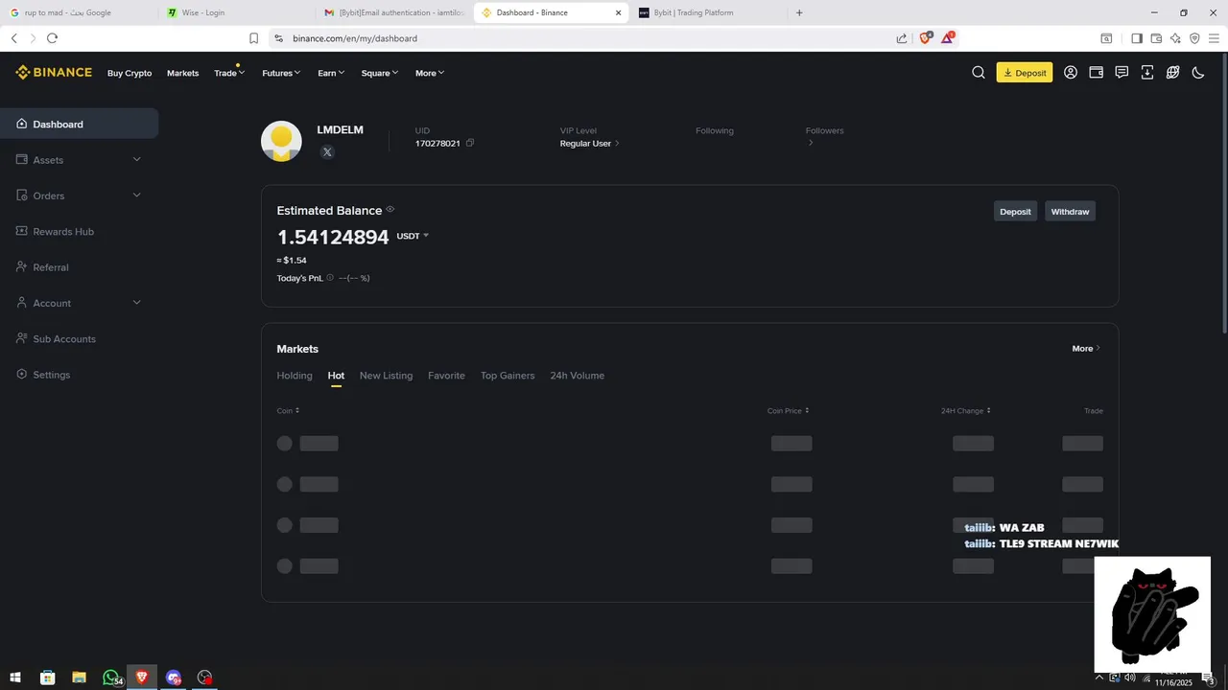Hide the estimated balance with eye icon

click(390, 210)
